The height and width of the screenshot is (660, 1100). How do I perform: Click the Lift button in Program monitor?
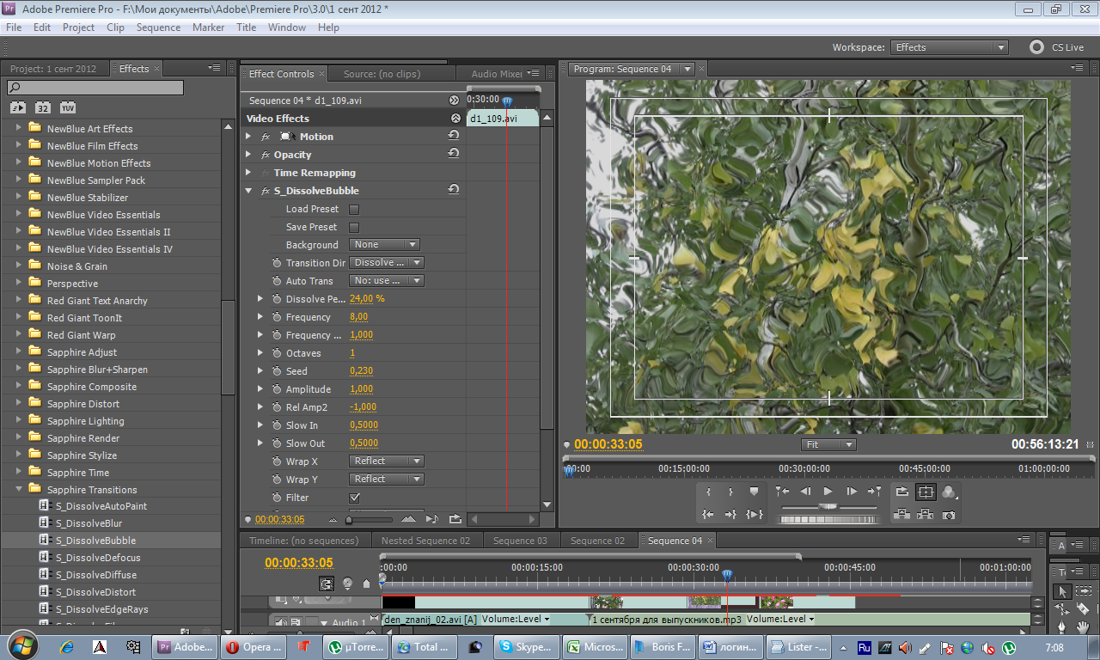pos(901,515)
